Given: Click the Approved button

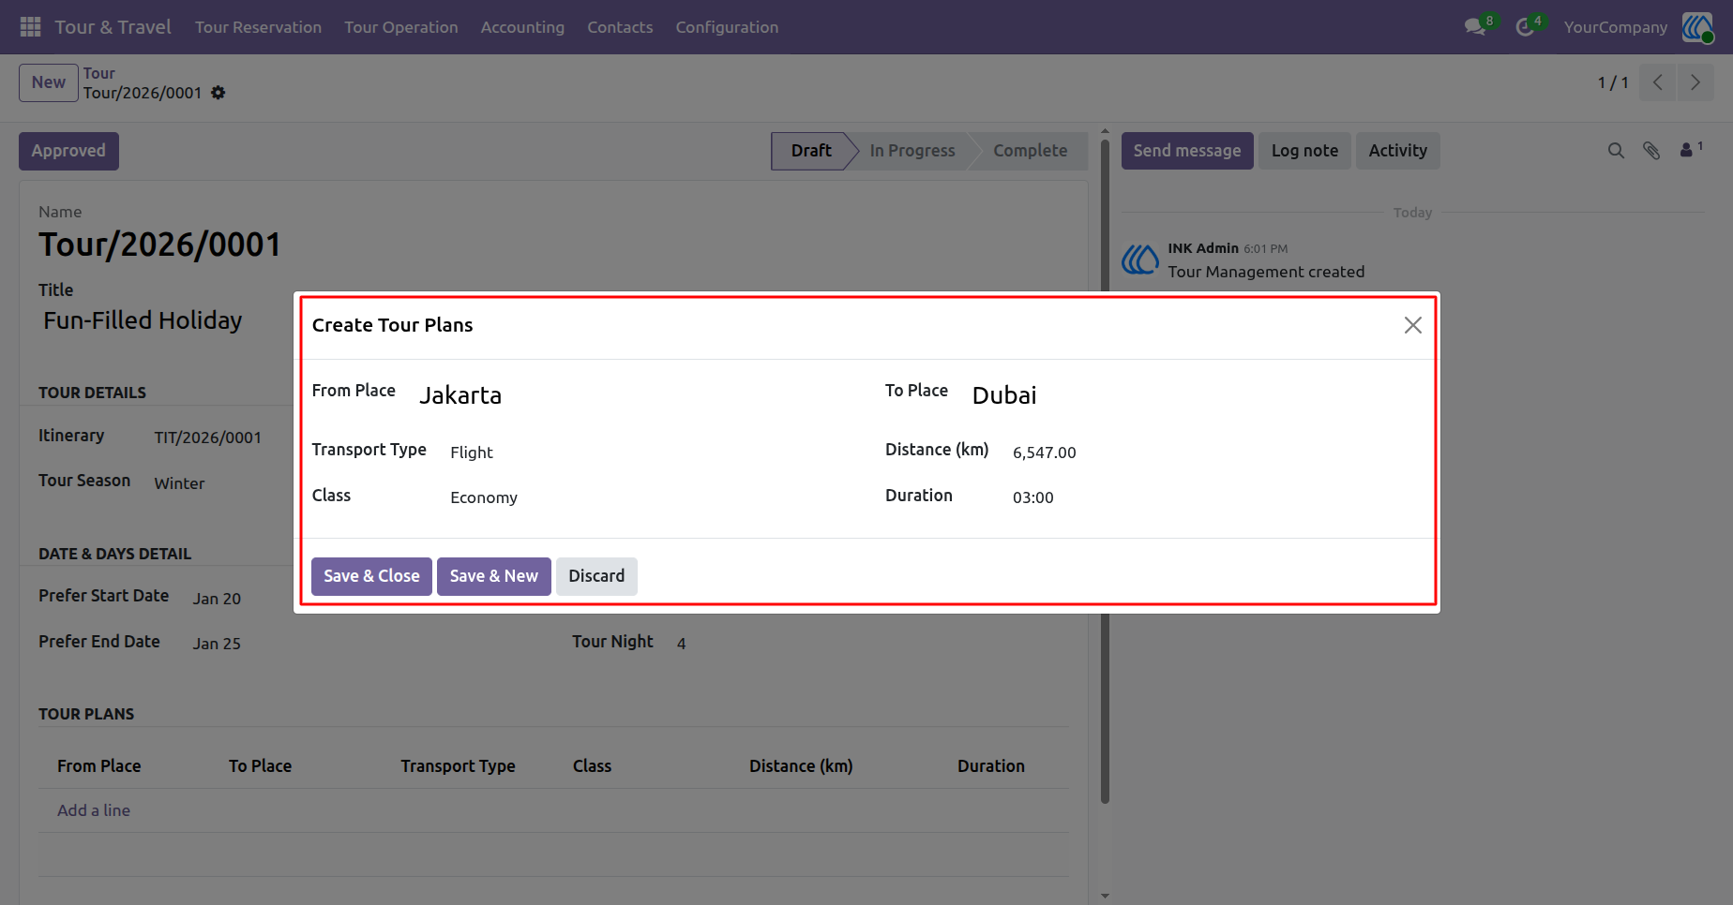Looking at the screenshot, I should point(68,151).
